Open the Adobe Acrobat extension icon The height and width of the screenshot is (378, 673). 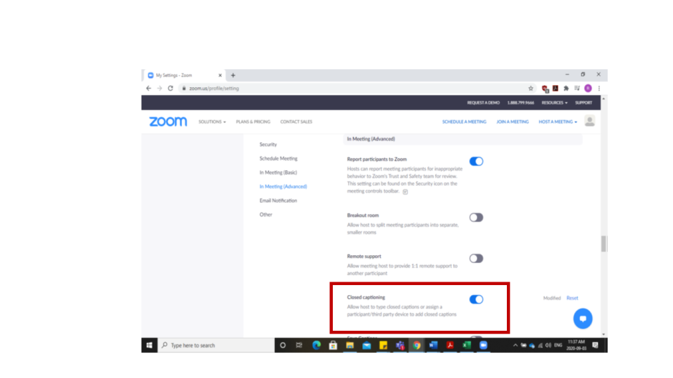point(556,89)
